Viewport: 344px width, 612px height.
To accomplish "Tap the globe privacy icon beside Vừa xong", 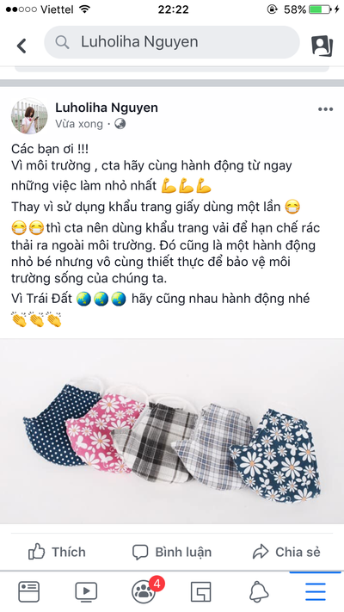I will click(x=120, y=124).
